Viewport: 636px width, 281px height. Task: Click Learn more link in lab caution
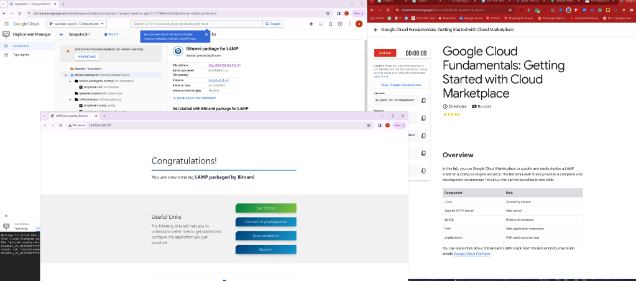[380, 76]
